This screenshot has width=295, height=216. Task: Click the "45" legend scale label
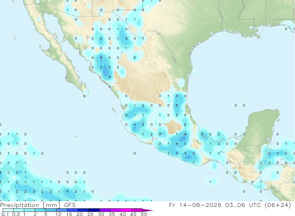133,214
